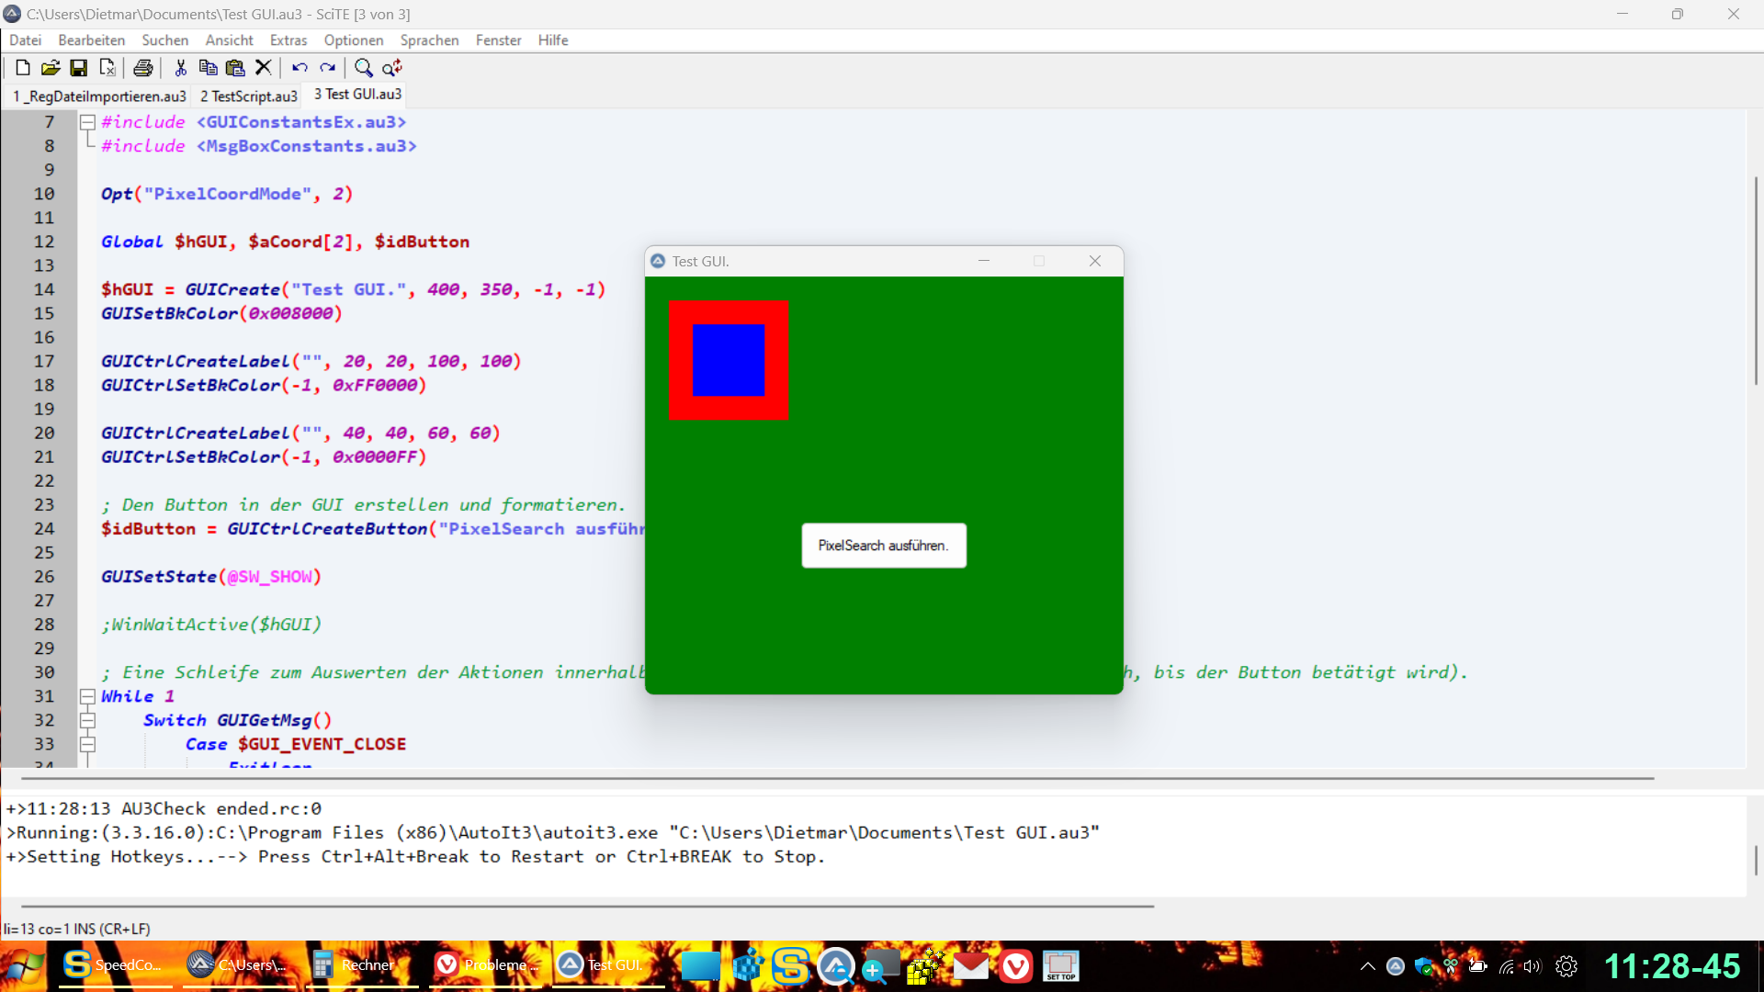Viewport: 1764px width, 992px height.
Task: Open Rechner from the taskbar
Action: point(356,964)
